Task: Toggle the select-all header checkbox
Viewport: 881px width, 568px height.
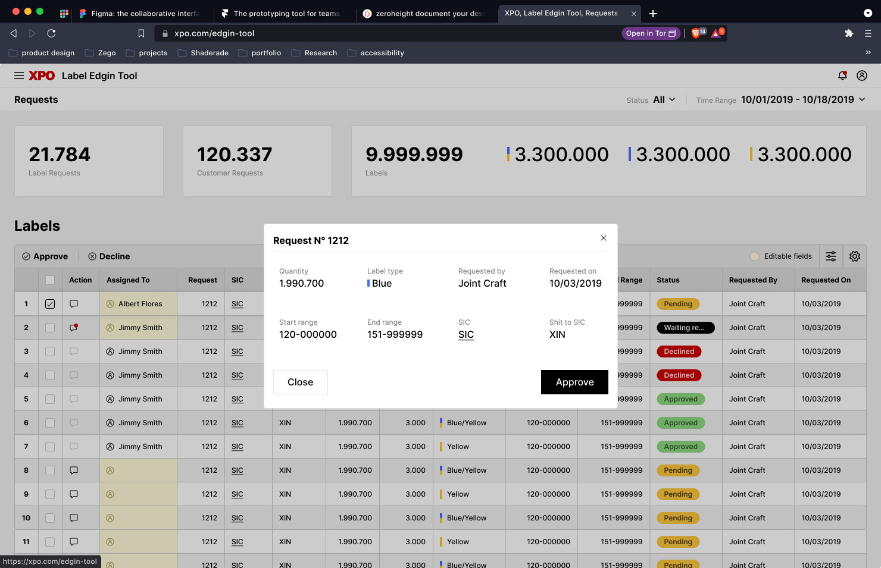Action: 50,280
